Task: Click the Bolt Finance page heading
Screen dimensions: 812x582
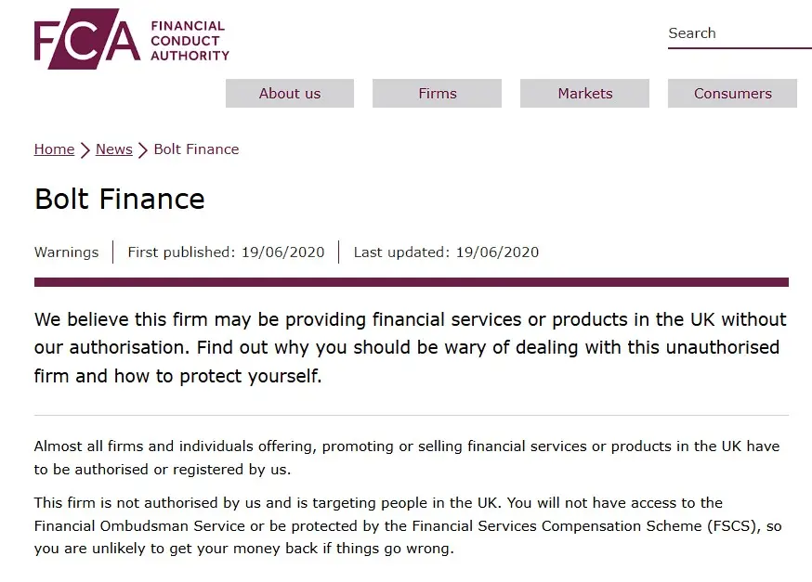Action: tap(119, 199)
